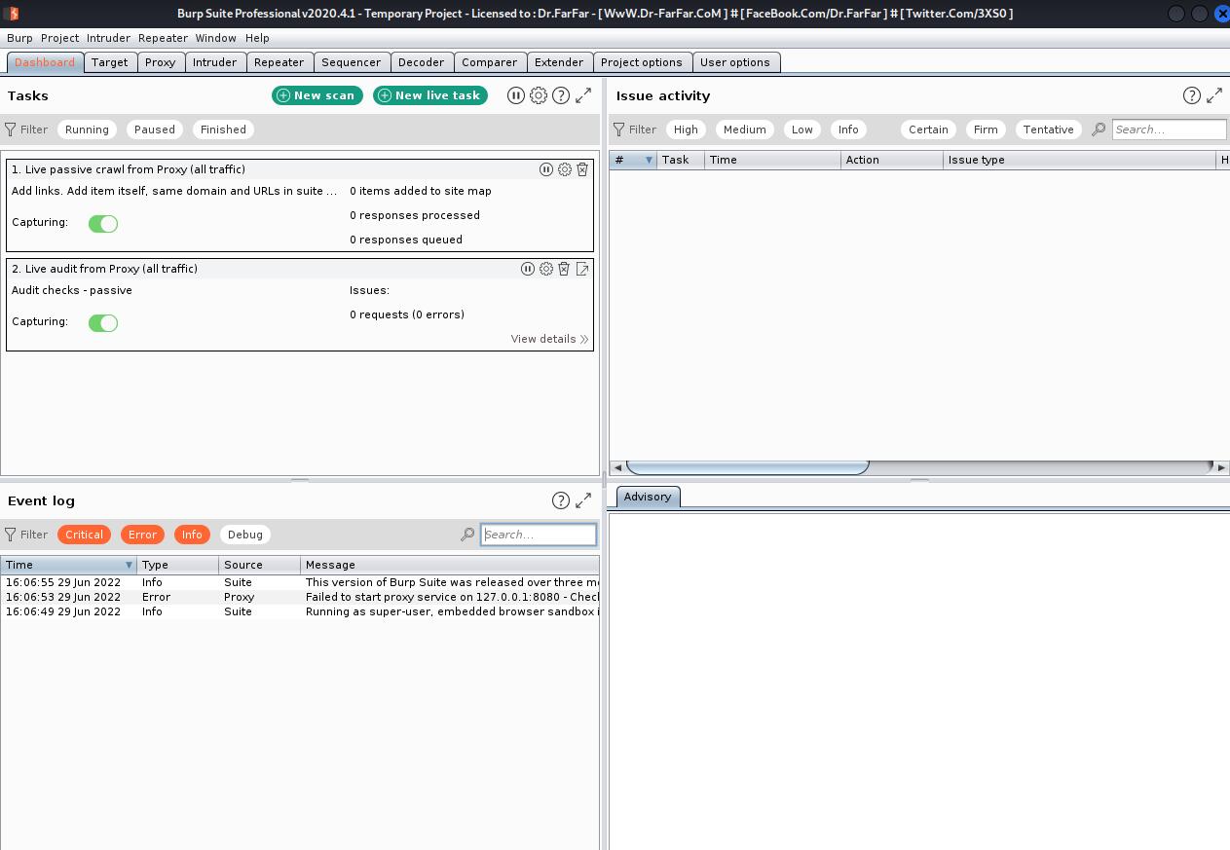Toggle capturing for Live passive crawl
The width and height of the screenshot is (1230, 850).
(x=103, y=224)
